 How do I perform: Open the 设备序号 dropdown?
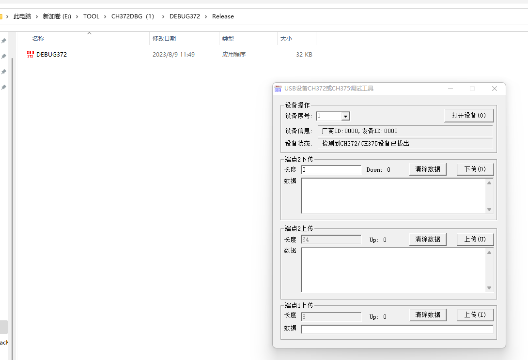coord(345,116)
